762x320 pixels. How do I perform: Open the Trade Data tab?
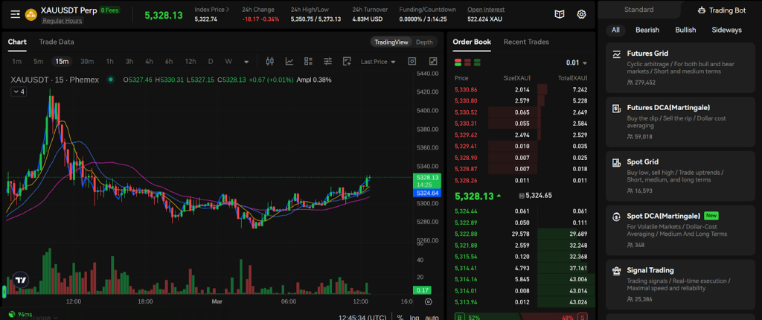57,42
